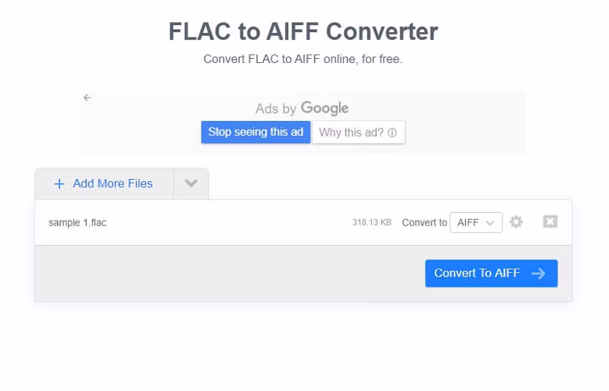Click the Add More Files label
Image resolution: width=609 pixels, height=391 pixels.
pos(112,184)
